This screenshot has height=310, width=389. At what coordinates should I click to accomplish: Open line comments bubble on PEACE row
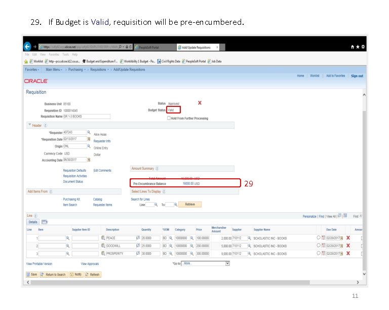point(319,238)
